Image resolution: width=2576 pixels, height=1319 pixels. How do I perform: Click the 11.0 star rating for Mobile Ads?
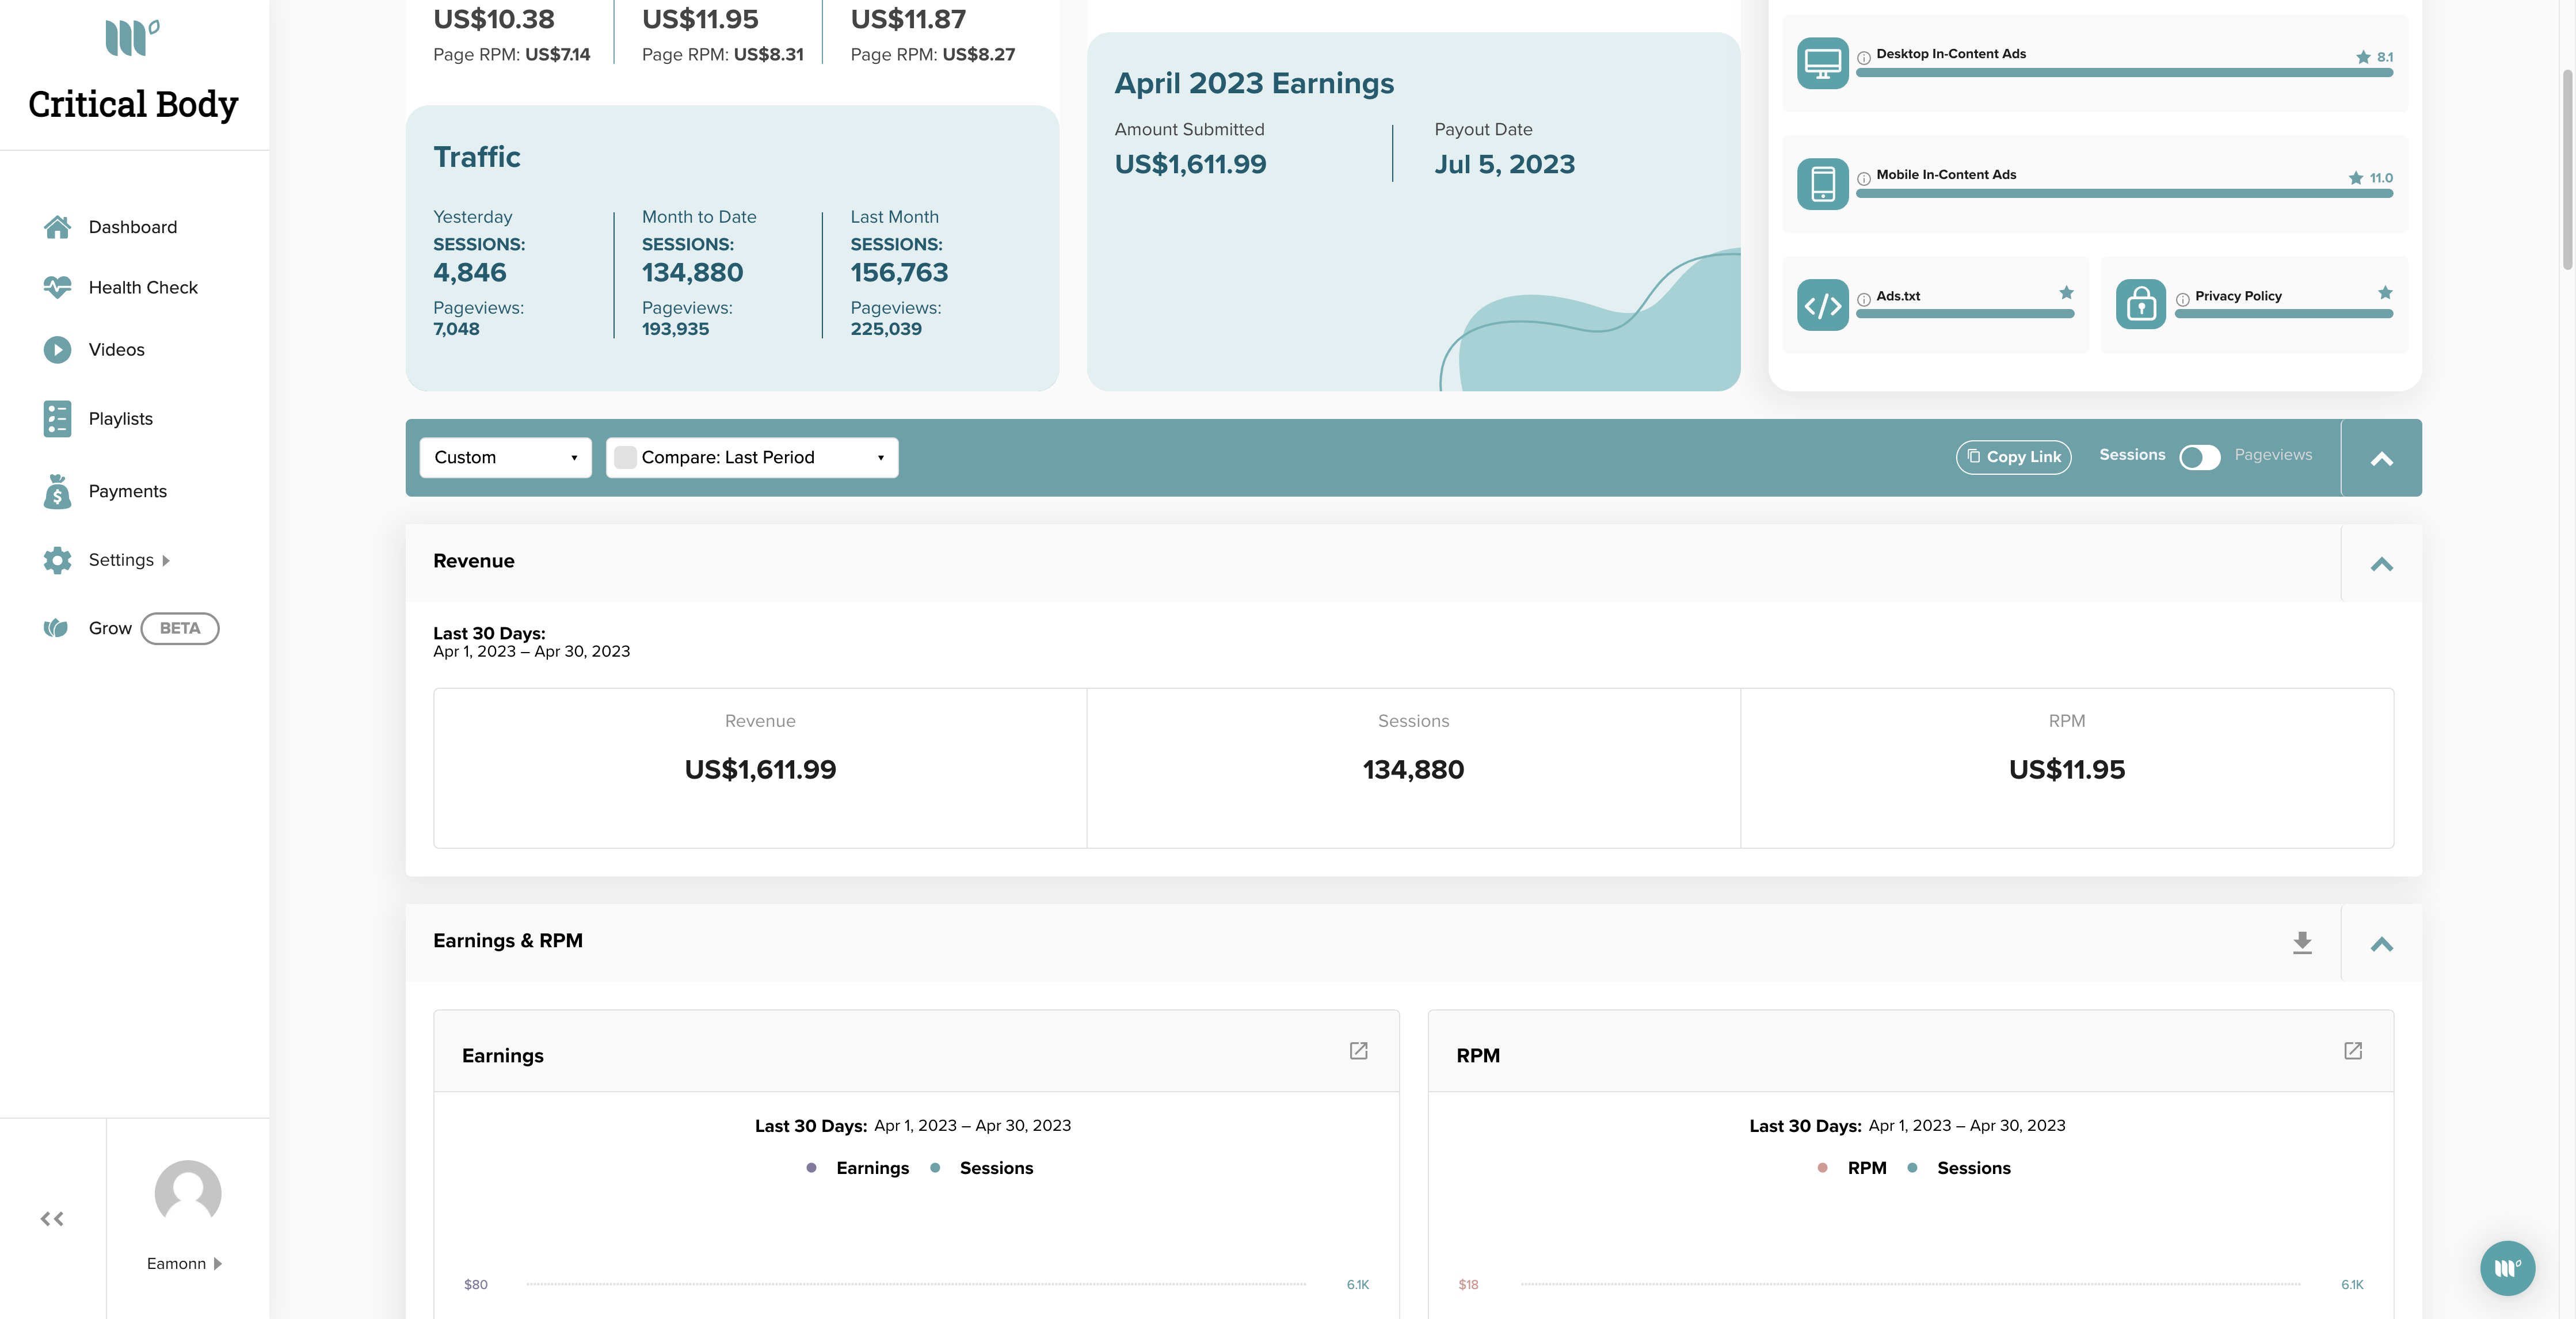click(2371, 178)
